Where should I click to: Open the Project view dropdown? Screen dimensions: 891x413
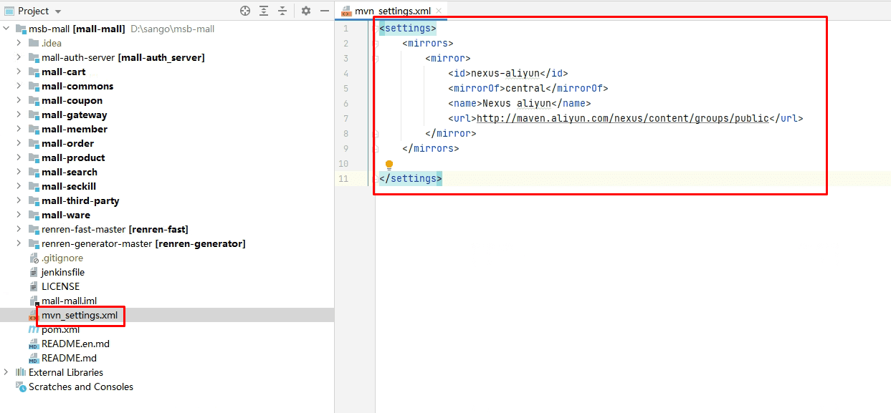click(58, 11)
